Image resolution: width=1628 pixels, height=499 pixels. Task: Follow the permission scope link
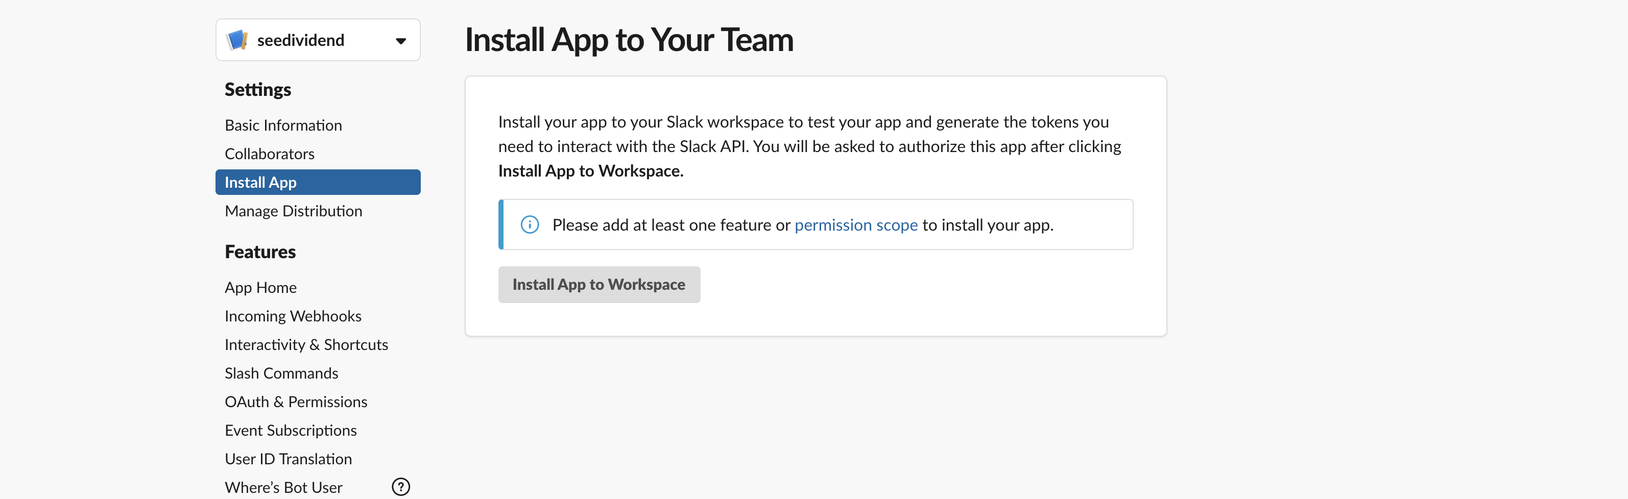click(856, 225)
